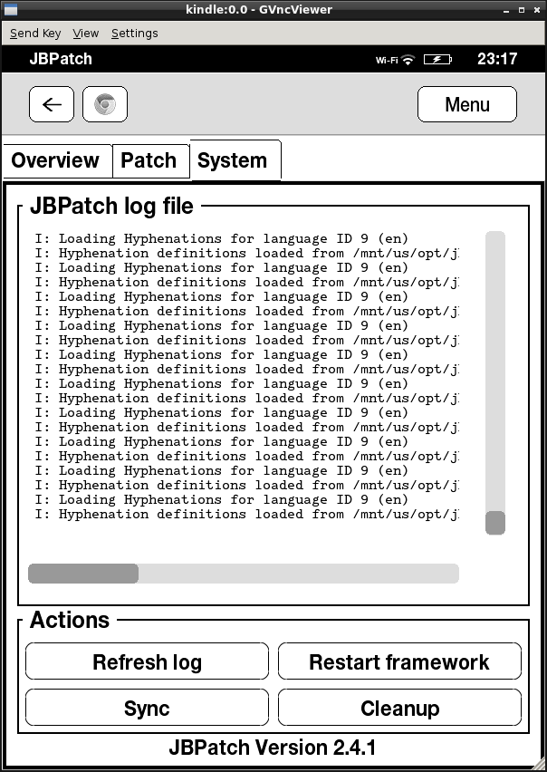Click the Actions group heading
The image size is (547, 772).
pos(70,620)
